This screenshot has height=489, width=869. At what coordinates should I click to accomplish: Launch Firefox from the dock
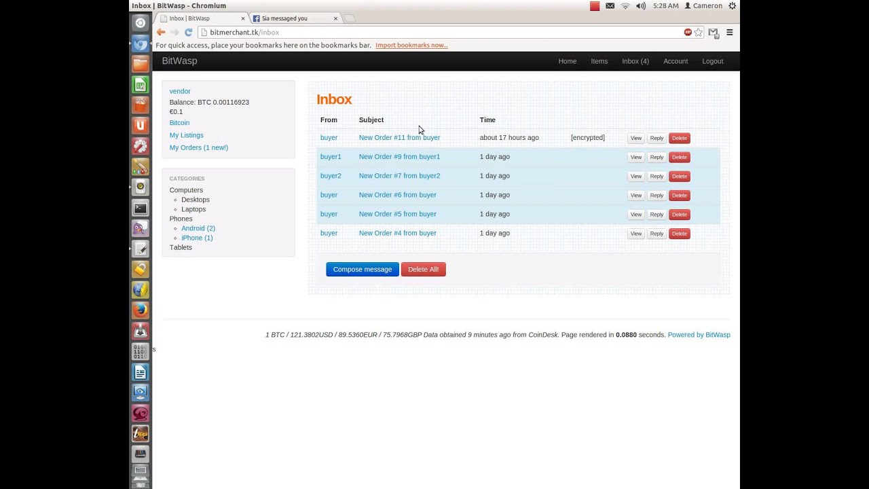click(141, 310)
